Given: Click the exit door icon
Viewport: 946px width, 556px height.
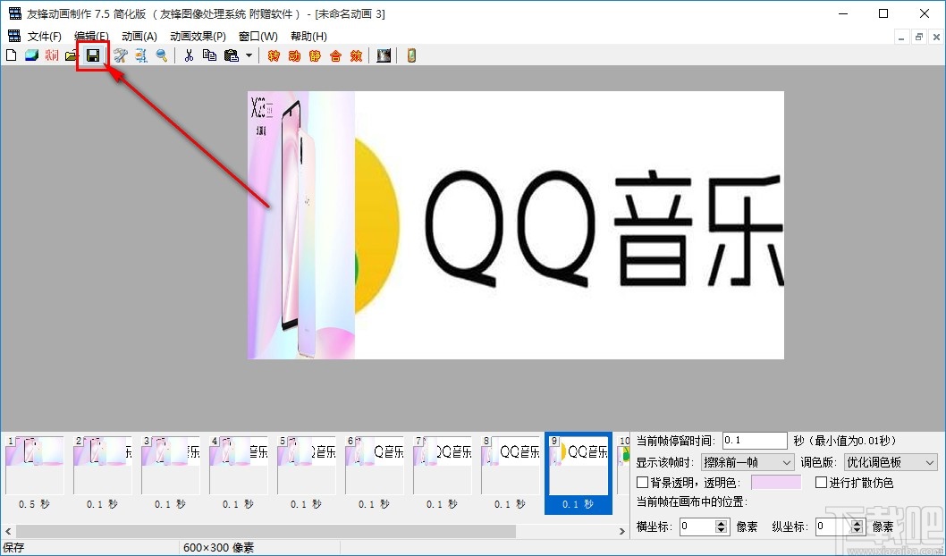Looking at the screenshot, I should tap(411, 55).
